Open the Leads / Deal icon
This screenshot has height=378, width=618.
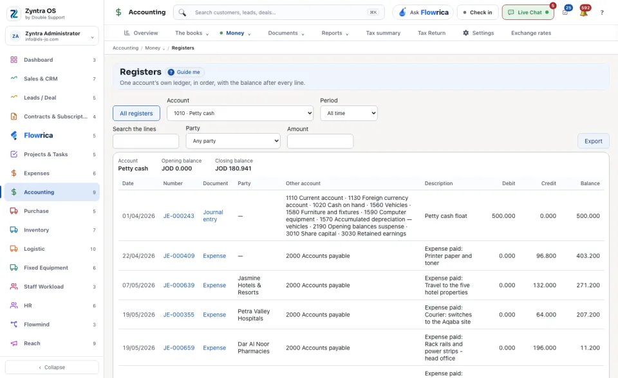(x=14, y=98)
